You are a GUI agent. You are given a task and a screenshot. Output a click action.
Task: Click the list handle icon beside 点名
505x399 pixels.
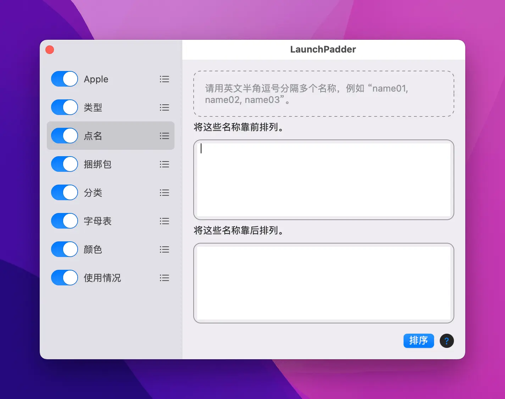coord(164,136)
